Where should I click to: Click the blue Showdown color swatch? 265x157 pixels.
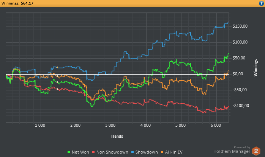pos(132,152)
